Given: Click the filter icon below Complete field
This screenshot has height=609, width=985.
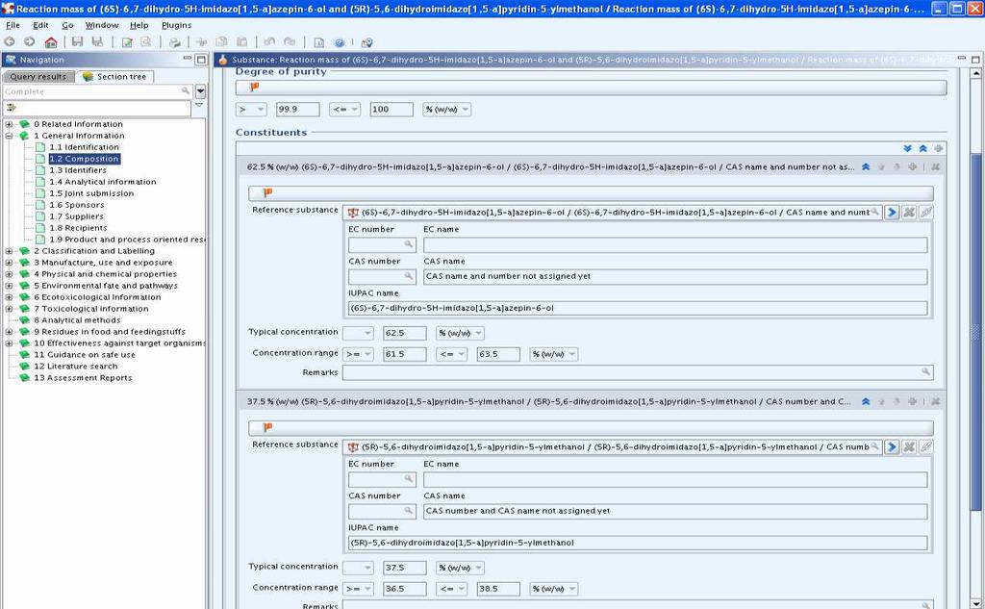Looking at the screenshot, I should (x=12, y=108).
